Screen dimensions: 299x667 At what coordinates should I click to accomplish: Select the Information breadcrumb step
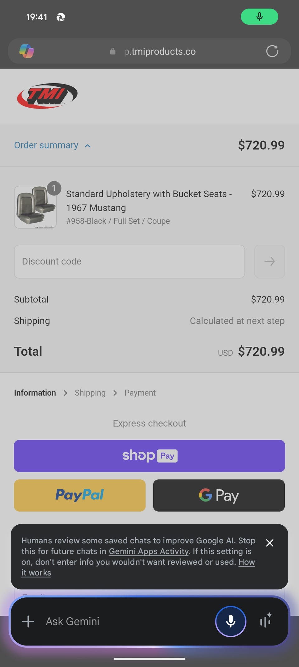(35, 393)
